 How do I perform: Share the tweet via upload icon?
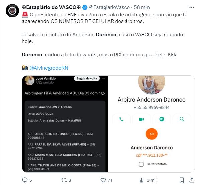pyautogui.click(x=192, y=180)
